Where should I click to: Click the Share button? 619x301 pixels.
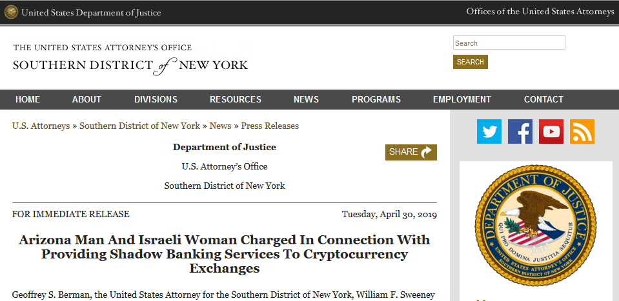(411, 152)
